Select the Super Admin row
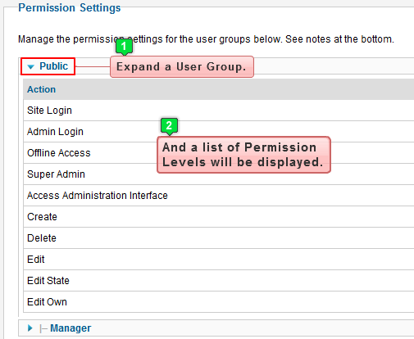The image size is (414, 339). [x=219, y=174]
